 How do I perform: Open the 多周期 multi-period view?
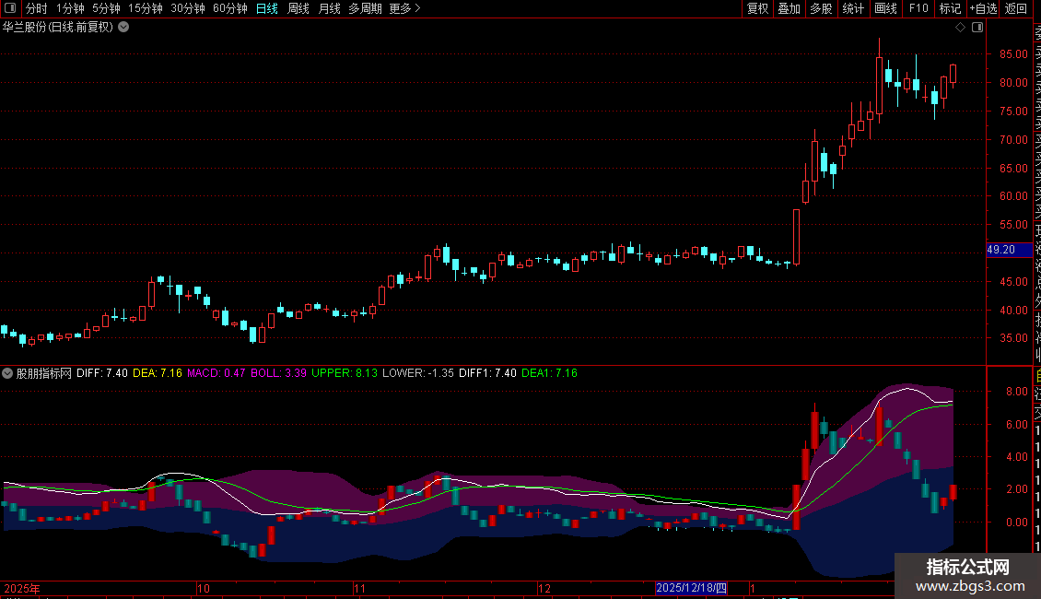pos(365,8)
